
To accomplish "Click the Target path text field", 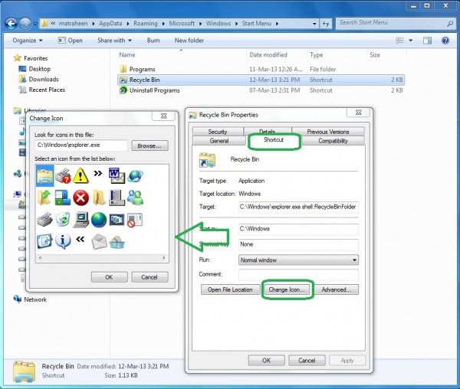I will pyautogui.click(x=298, y=207).
